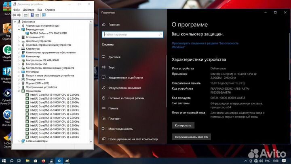This screenshot has width=291, height=164.
Task: Open Microsoft Store from the taskbar
Action: [36, 161]
